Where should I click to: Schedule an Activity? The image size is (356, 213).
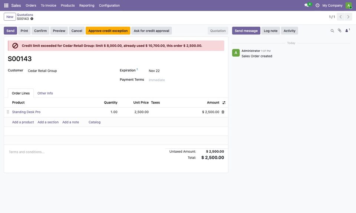coord(290,31)
